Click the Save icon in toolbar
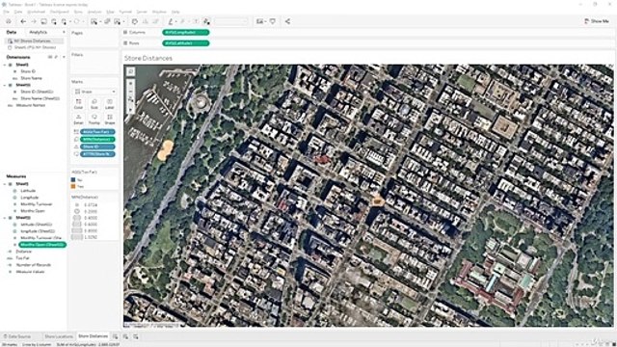The height and width of the screenshot is (347, 617). (x=43, y=21)
